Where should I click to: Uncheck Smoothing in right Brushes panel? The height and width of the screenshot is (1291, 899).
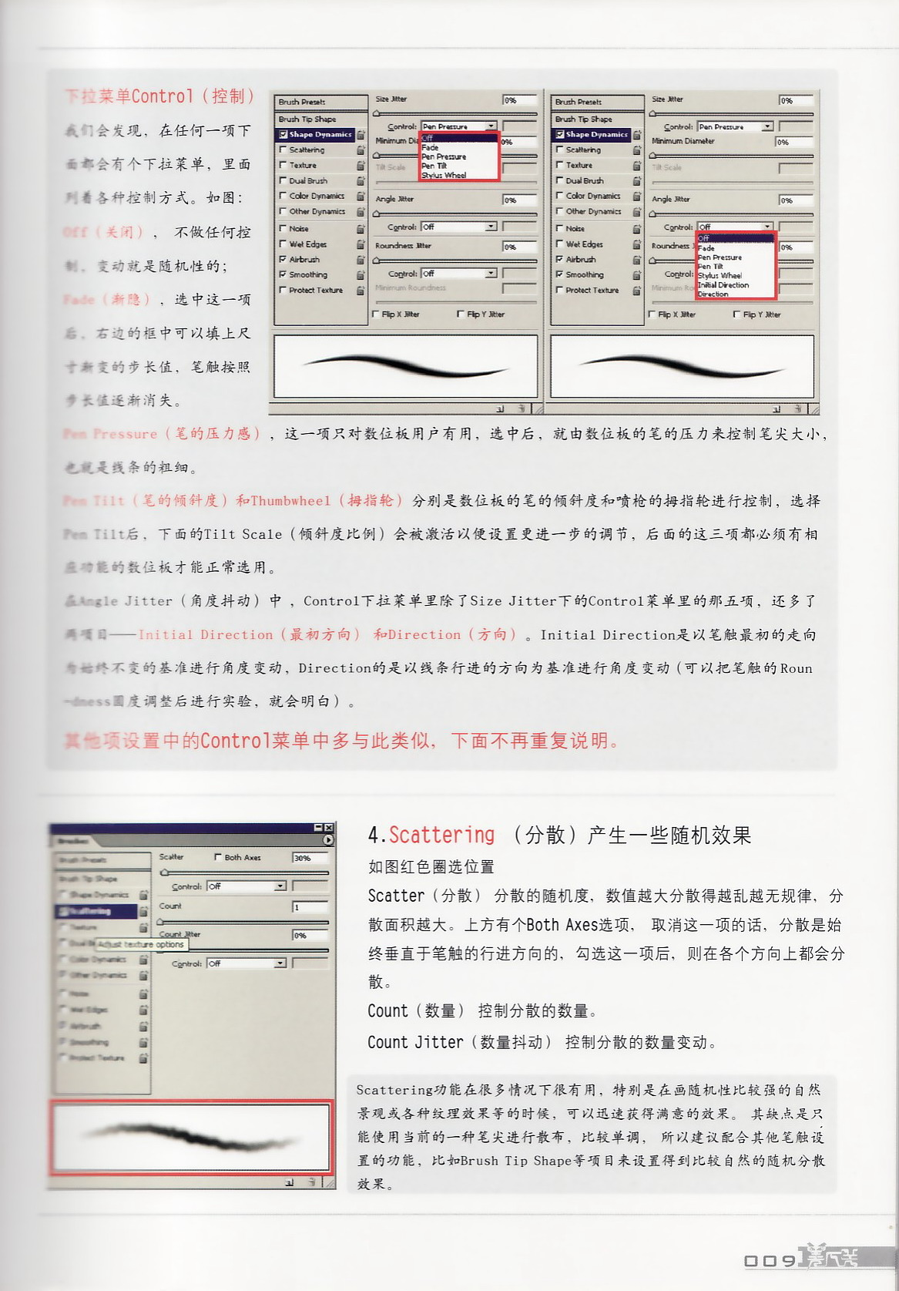pos(560,274)
